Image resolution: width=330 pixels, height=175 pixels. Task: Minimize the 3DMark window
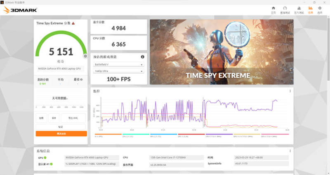coord(304,2)
